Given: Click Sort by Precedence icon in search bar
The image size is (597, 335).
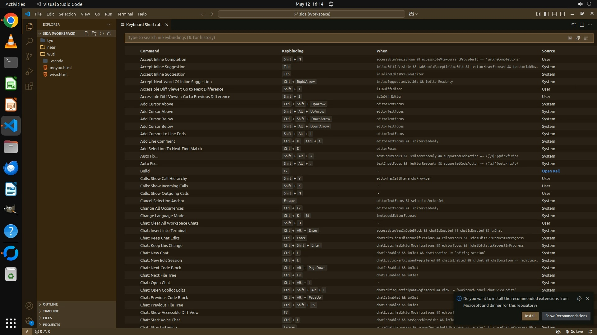Looking at the screenshot, I should 578,38.
